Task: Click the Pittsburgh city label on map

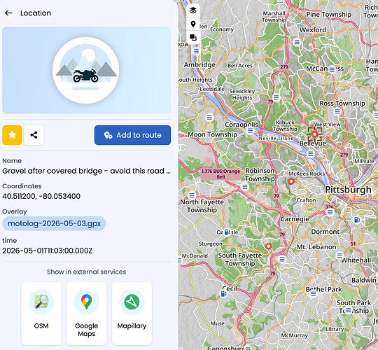Action: (x=348, y=190)
